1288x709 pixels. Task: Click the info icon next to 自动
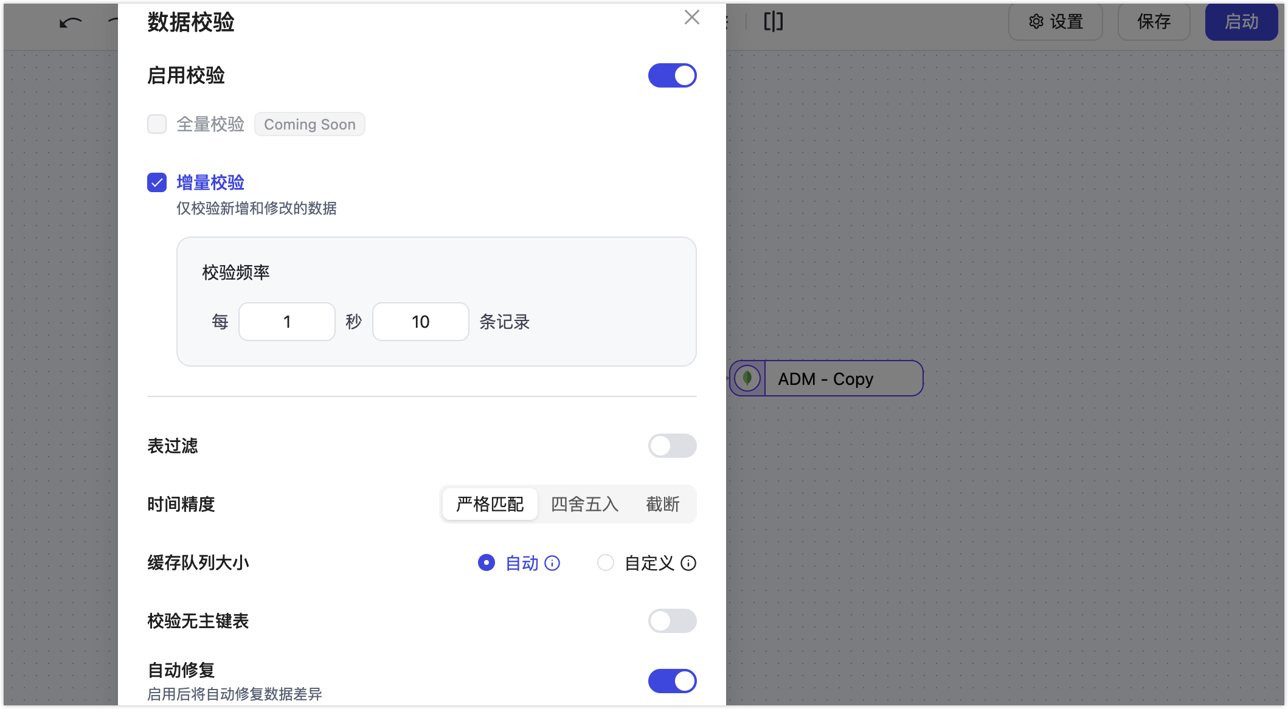pos(552,563)
